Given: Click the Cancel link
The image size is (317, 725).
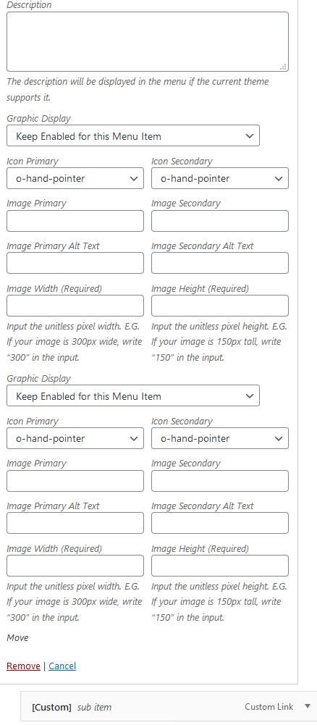Looking at the screenshot, I should coord(62,666).
